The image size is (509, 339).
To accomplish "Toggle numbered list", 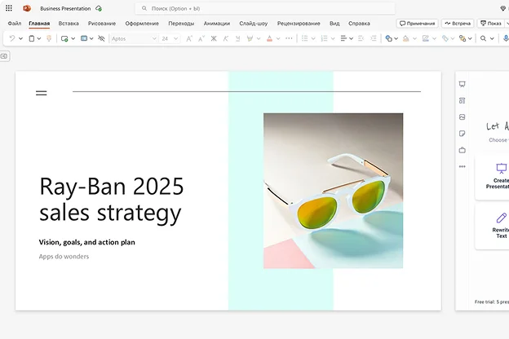I will click(324, 38).
